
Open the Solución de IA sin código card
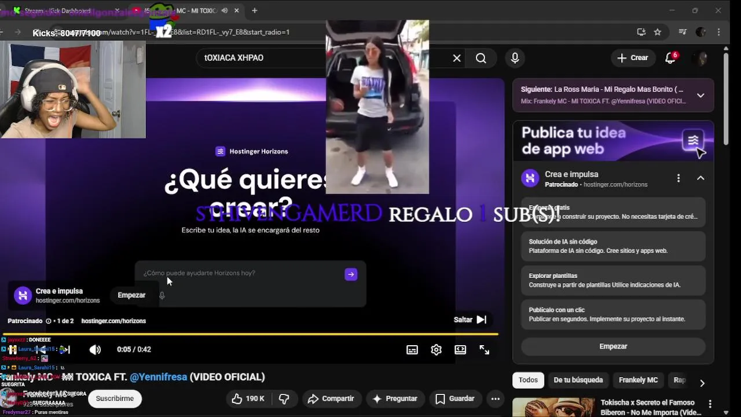pos(613,246)
